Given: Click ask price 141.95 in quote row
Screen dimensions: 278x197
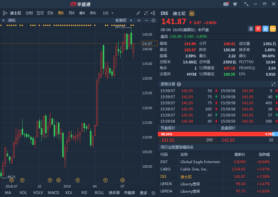Looking at the screenshot, I should click(228, 140).
